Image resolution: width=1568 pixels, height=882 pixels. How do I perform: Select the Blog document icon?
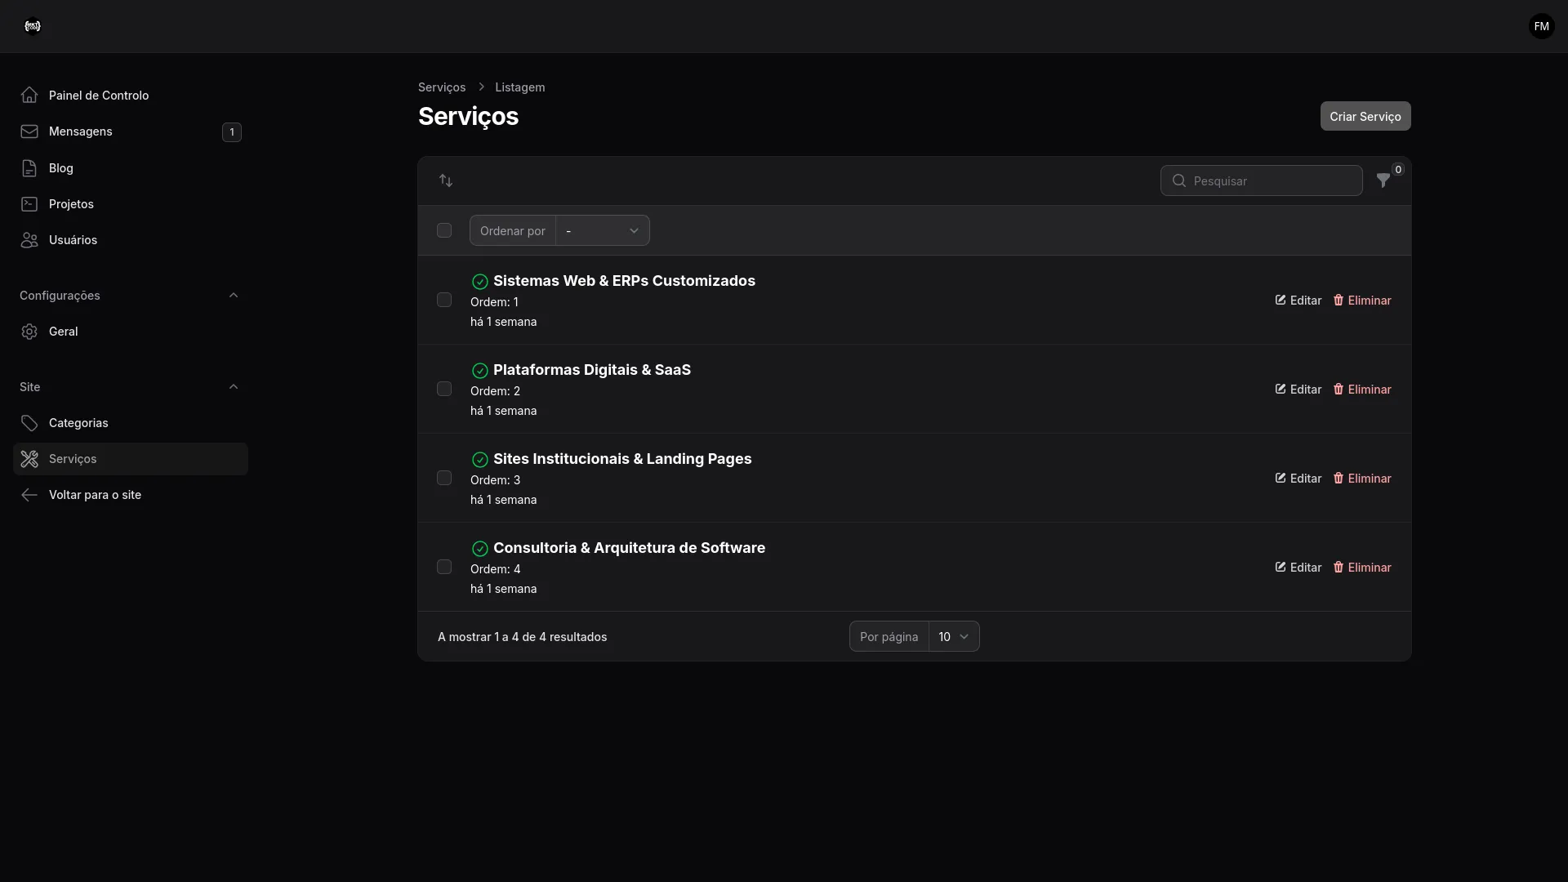(29, 167)
